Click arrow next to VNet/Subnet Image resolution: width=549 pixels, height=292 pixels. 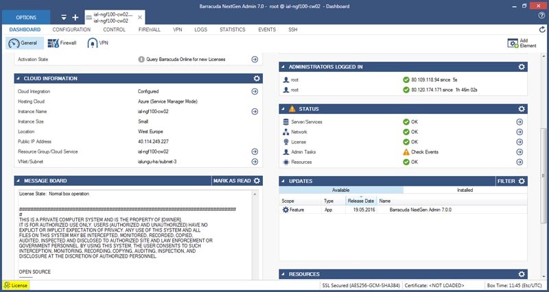[x=255, y=162]
